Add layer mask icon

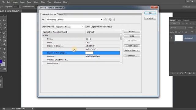click(x=181, y=73)
